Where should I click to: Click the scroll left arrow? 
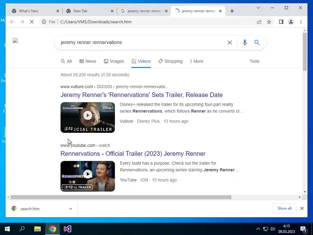(8, 197)
